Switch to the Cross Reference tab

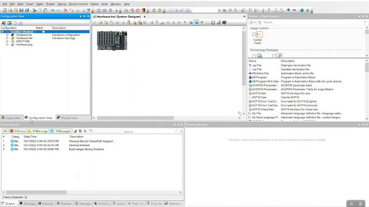155,203
